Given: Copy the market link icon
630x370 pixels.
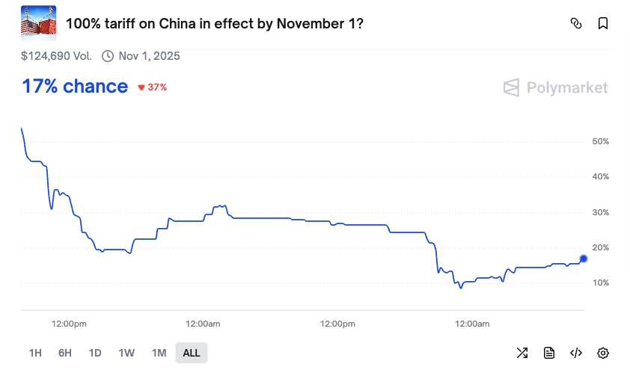Looking at the screenshot, I should click(576, 23).
